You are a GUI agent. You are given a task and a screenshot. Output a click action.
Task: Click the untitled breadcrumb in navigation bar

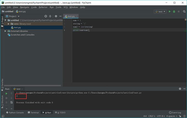[x=8, y=12]
